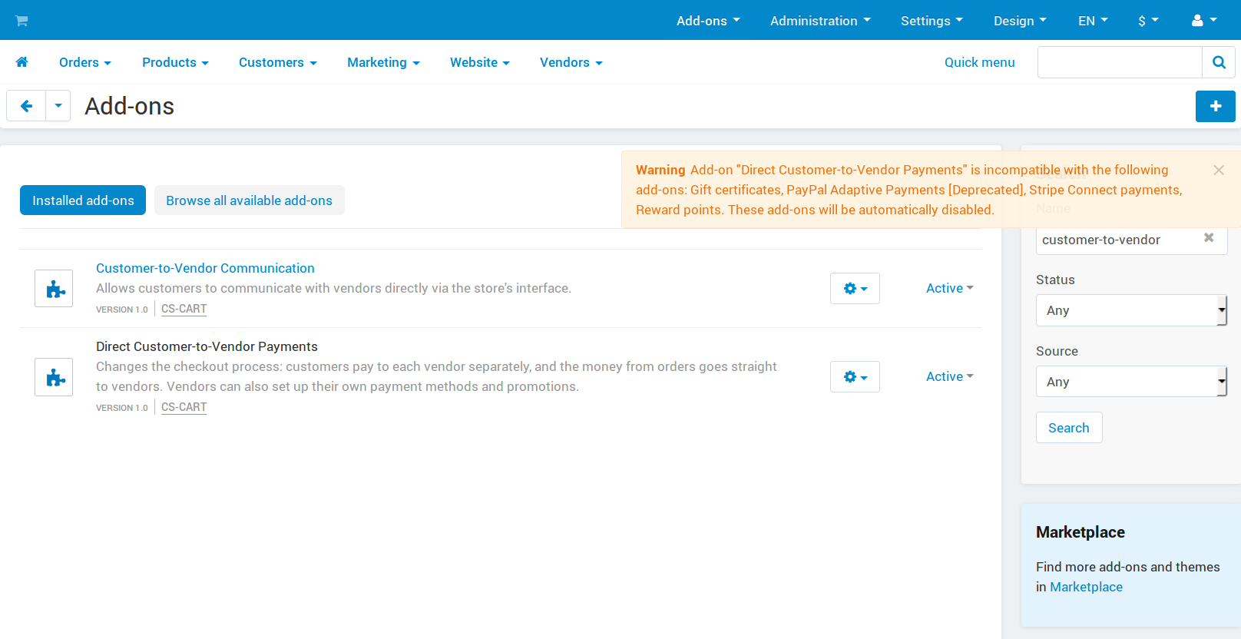The width and height of the screenshot is (1241, 639).
Task: Open the storefront cart icon
Action: (x=22, y=21)
